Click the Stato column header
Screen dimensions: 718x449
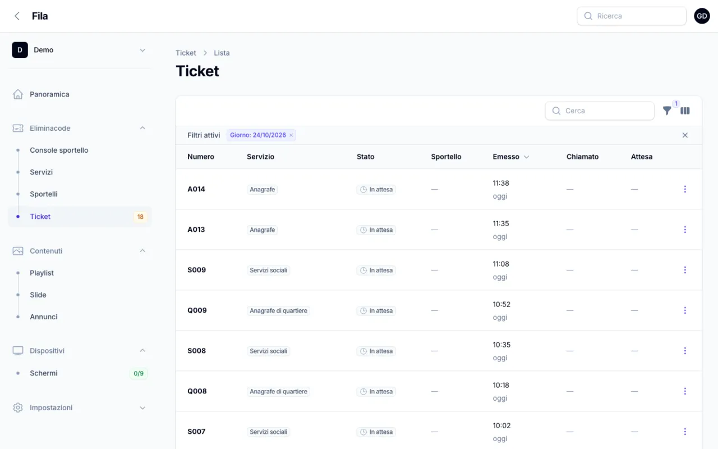[x=365, y=157]
